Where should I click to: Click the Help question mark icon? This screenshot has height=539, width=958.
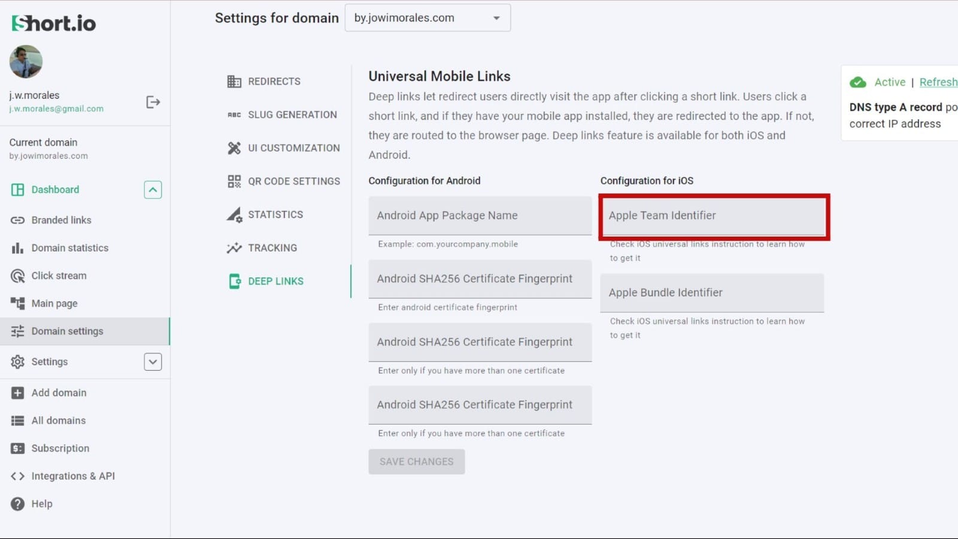tap(18, 504)
